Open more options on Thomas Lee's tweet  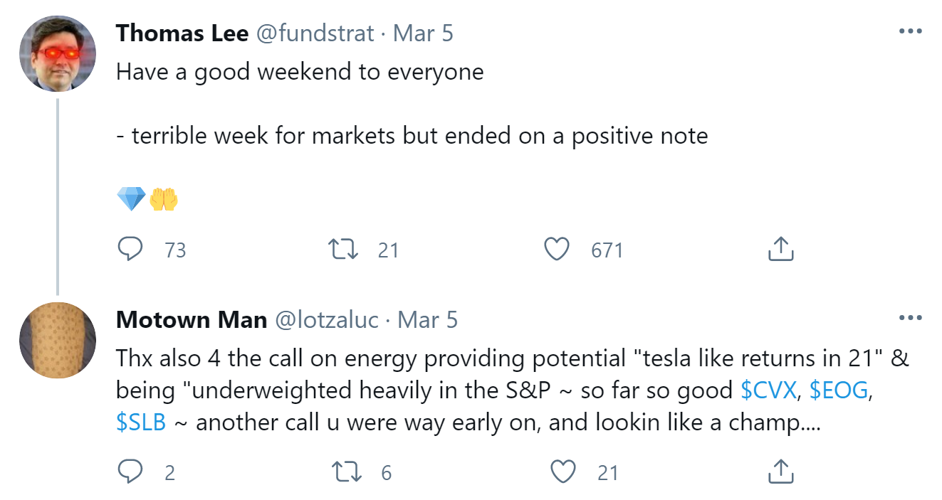pyautogui.click(x=910, y=32)
